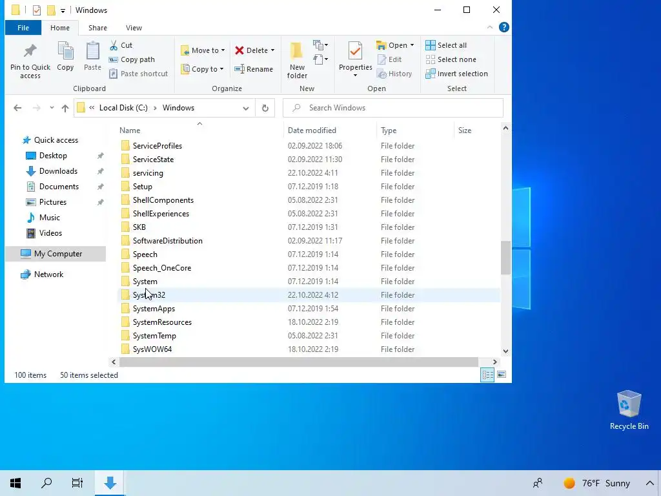Screen dimensions: 661x496
Task: Open Downloads in navigation pane
Action: pos(58,170)
